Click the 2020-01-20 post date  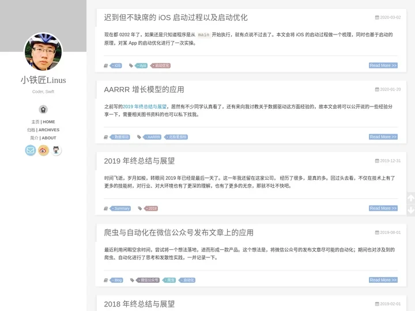point(388,89)
